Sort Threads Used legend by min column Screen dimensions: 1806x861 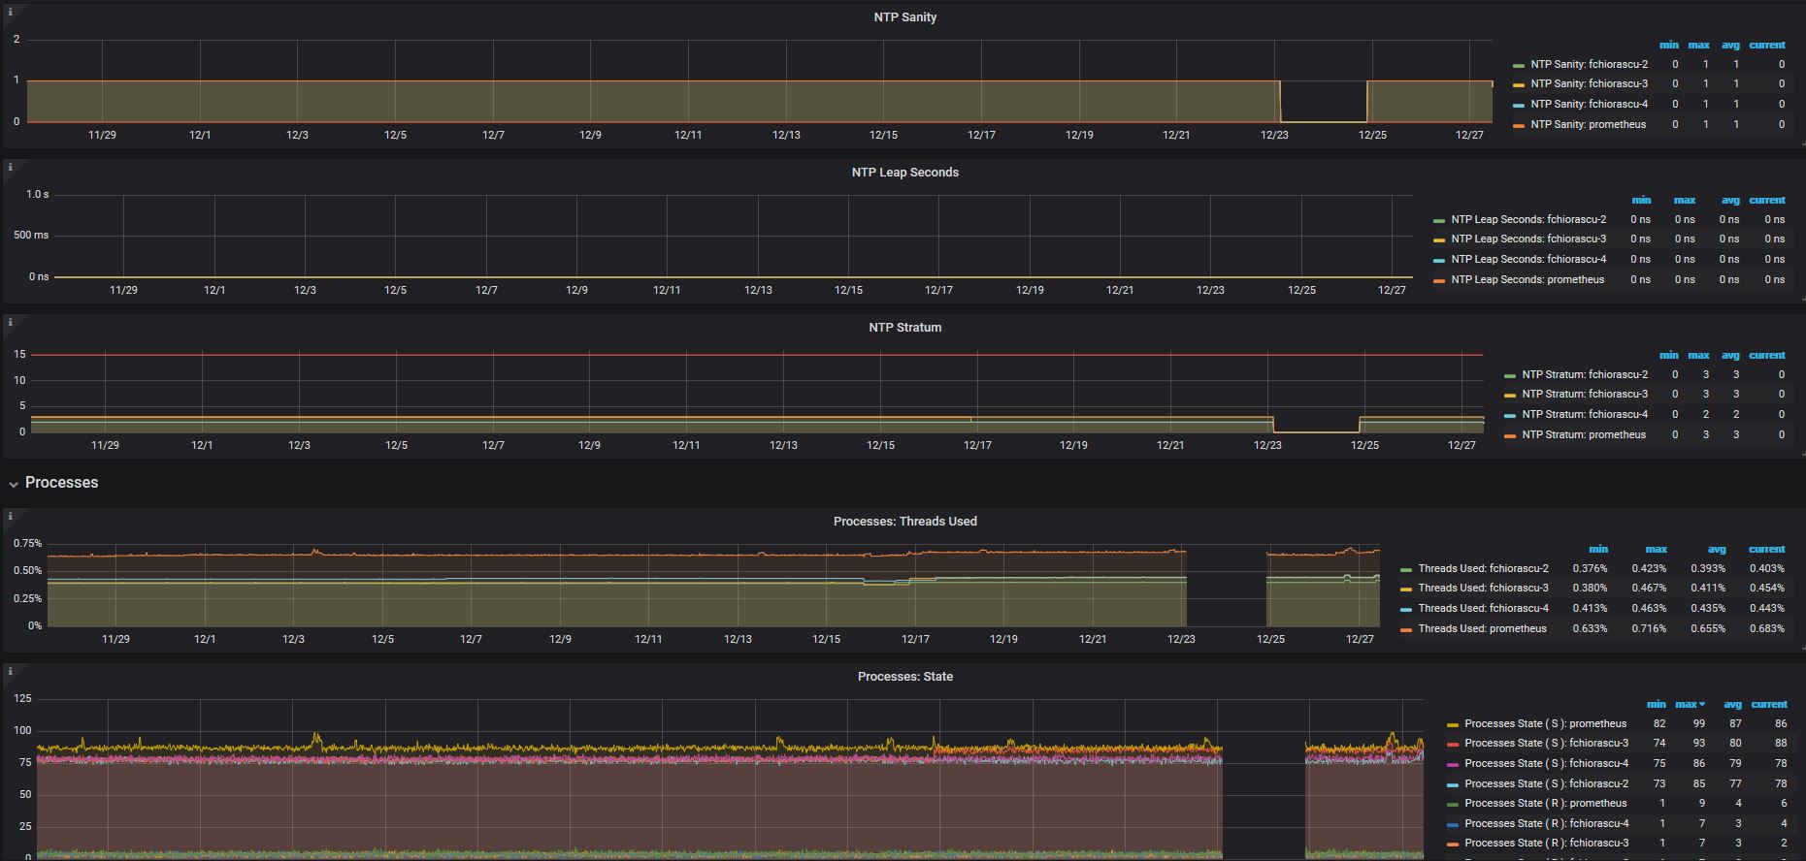1597,550
